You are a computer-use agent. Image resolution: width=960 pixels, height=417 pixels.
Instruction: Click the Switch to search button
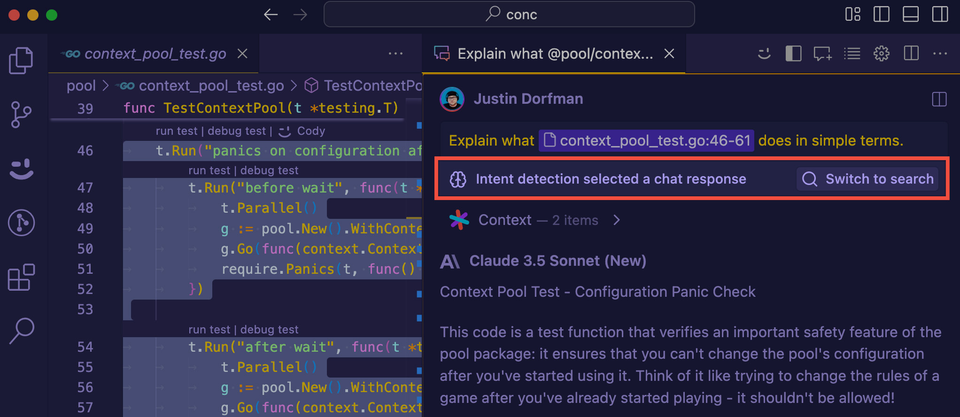pyautogui.click(x=867, y=179)
